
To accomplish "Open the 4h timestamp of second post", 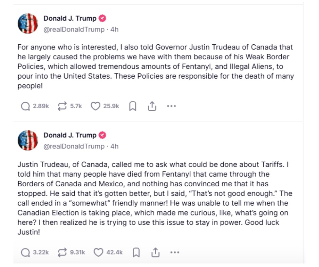I will click(x=115, y=146).
